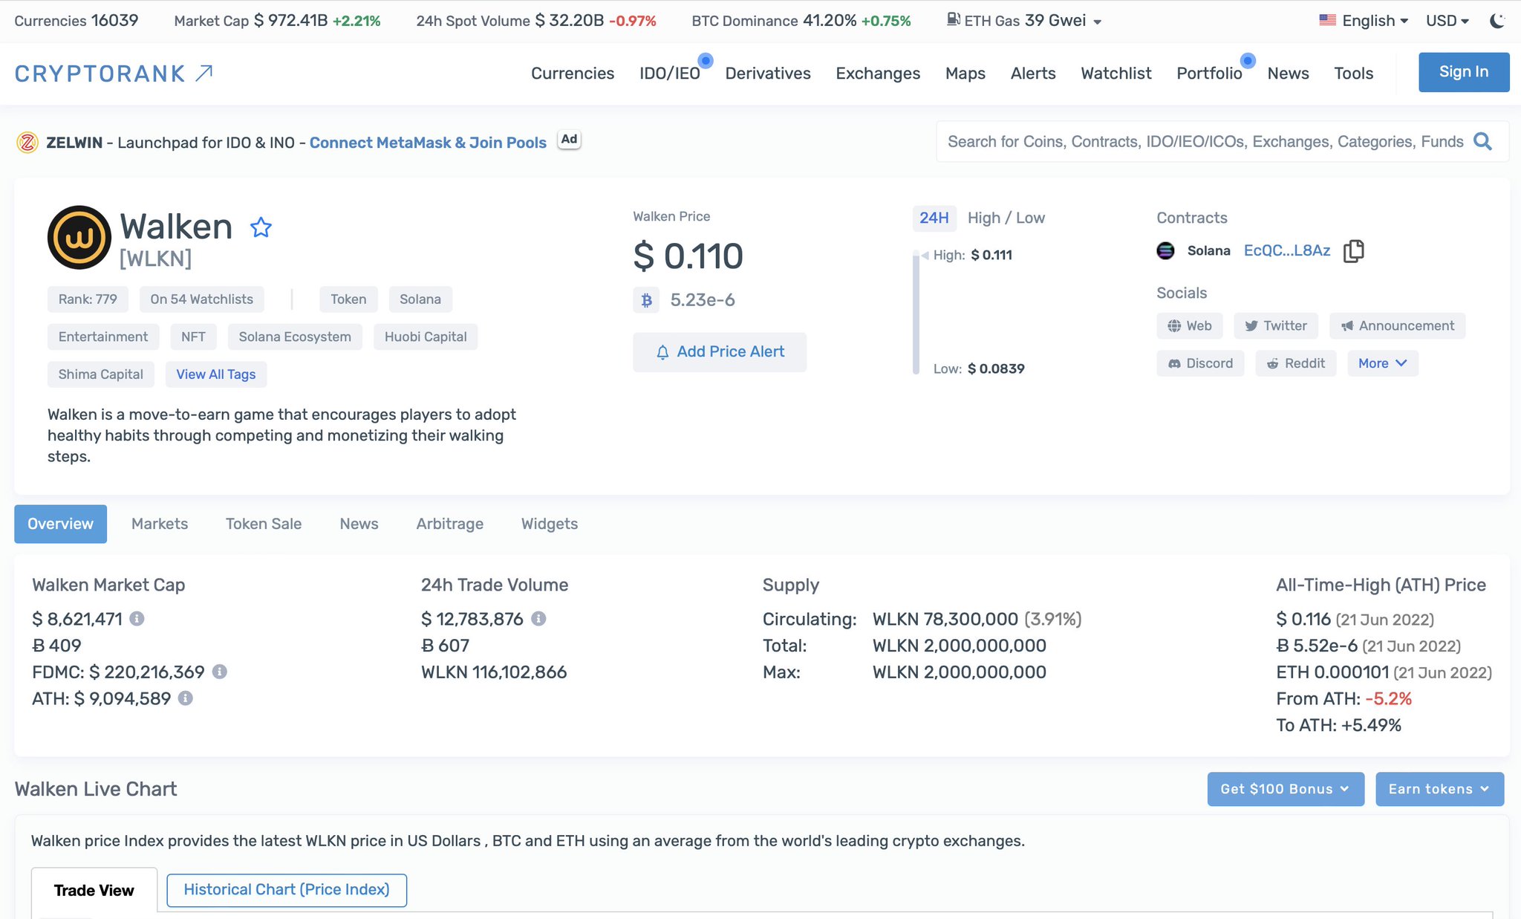Screen dimensions: 1521x919
Task: Switch to the Markets tab
Action: (x=159, y=524)
